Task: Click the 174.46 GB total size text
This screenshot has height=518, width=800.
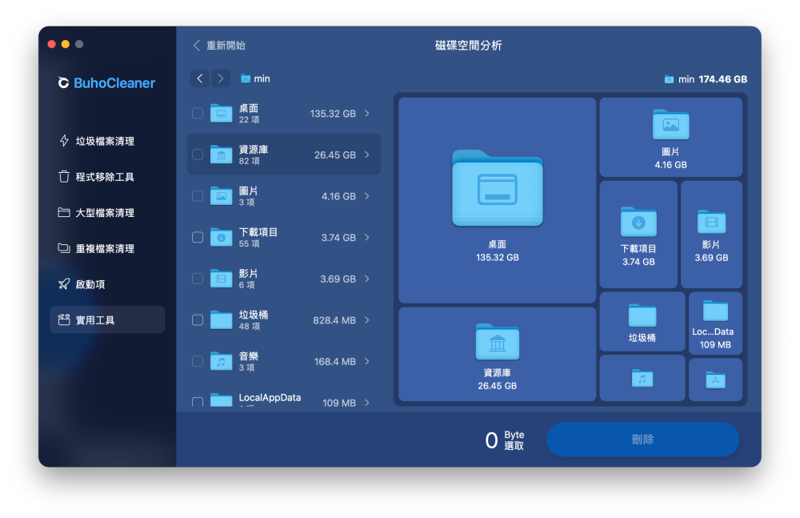Action: pyautogui.click(x=723, y=79)
